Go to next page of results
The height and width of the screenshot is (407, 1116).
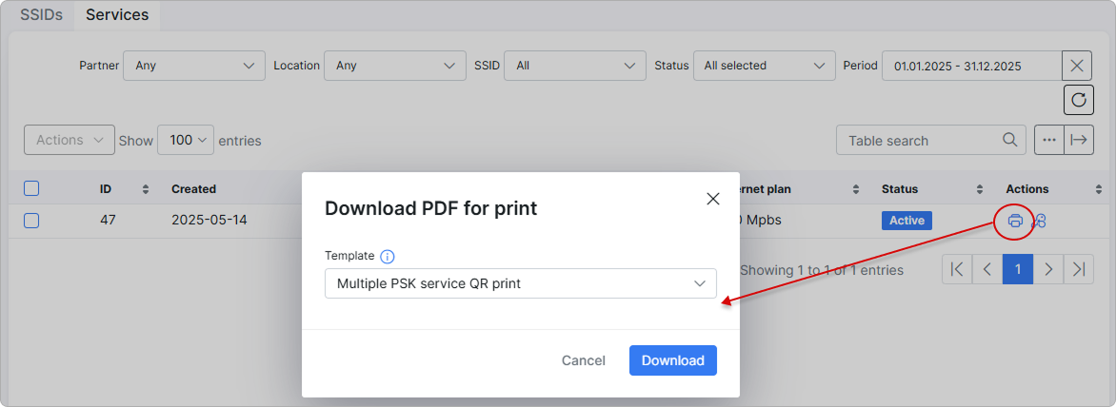click(x=1047, y=269)
